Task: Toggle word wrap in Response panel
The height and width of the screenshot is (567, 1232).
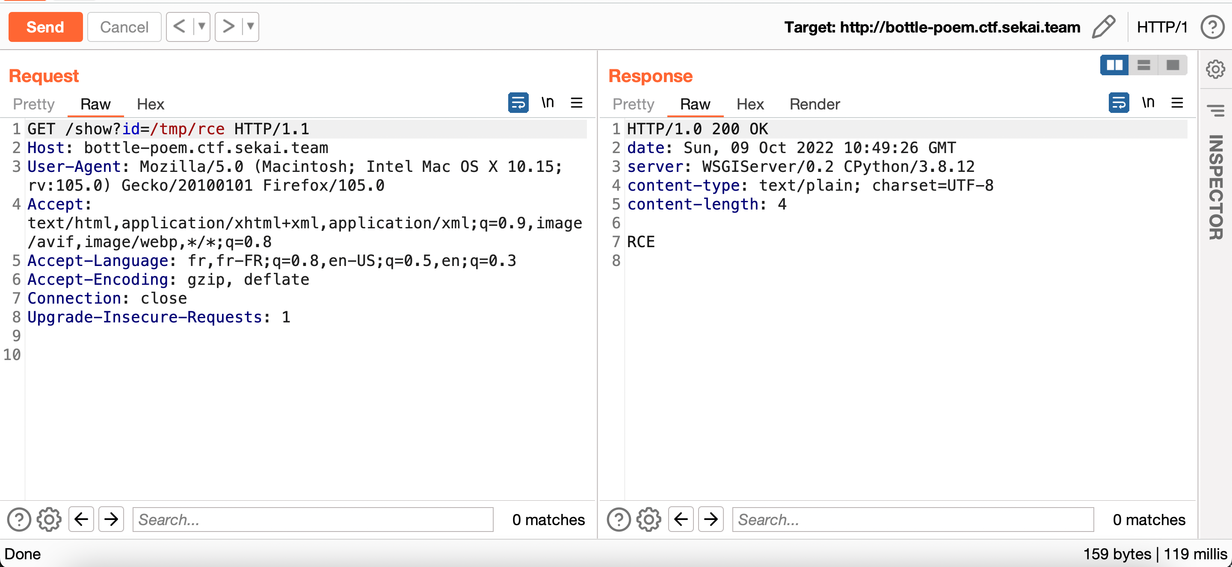Action: (x=1119, y=103)
